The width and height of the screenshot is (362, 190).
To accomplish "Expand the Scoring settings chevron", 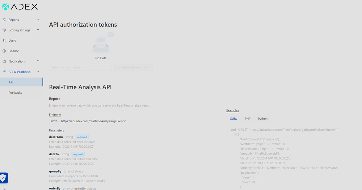I will [x=38, y=30].
